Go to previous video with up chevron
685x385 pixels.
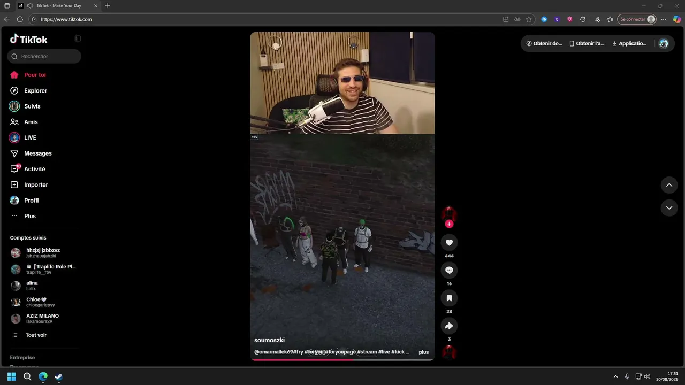(x=669, y=186)
